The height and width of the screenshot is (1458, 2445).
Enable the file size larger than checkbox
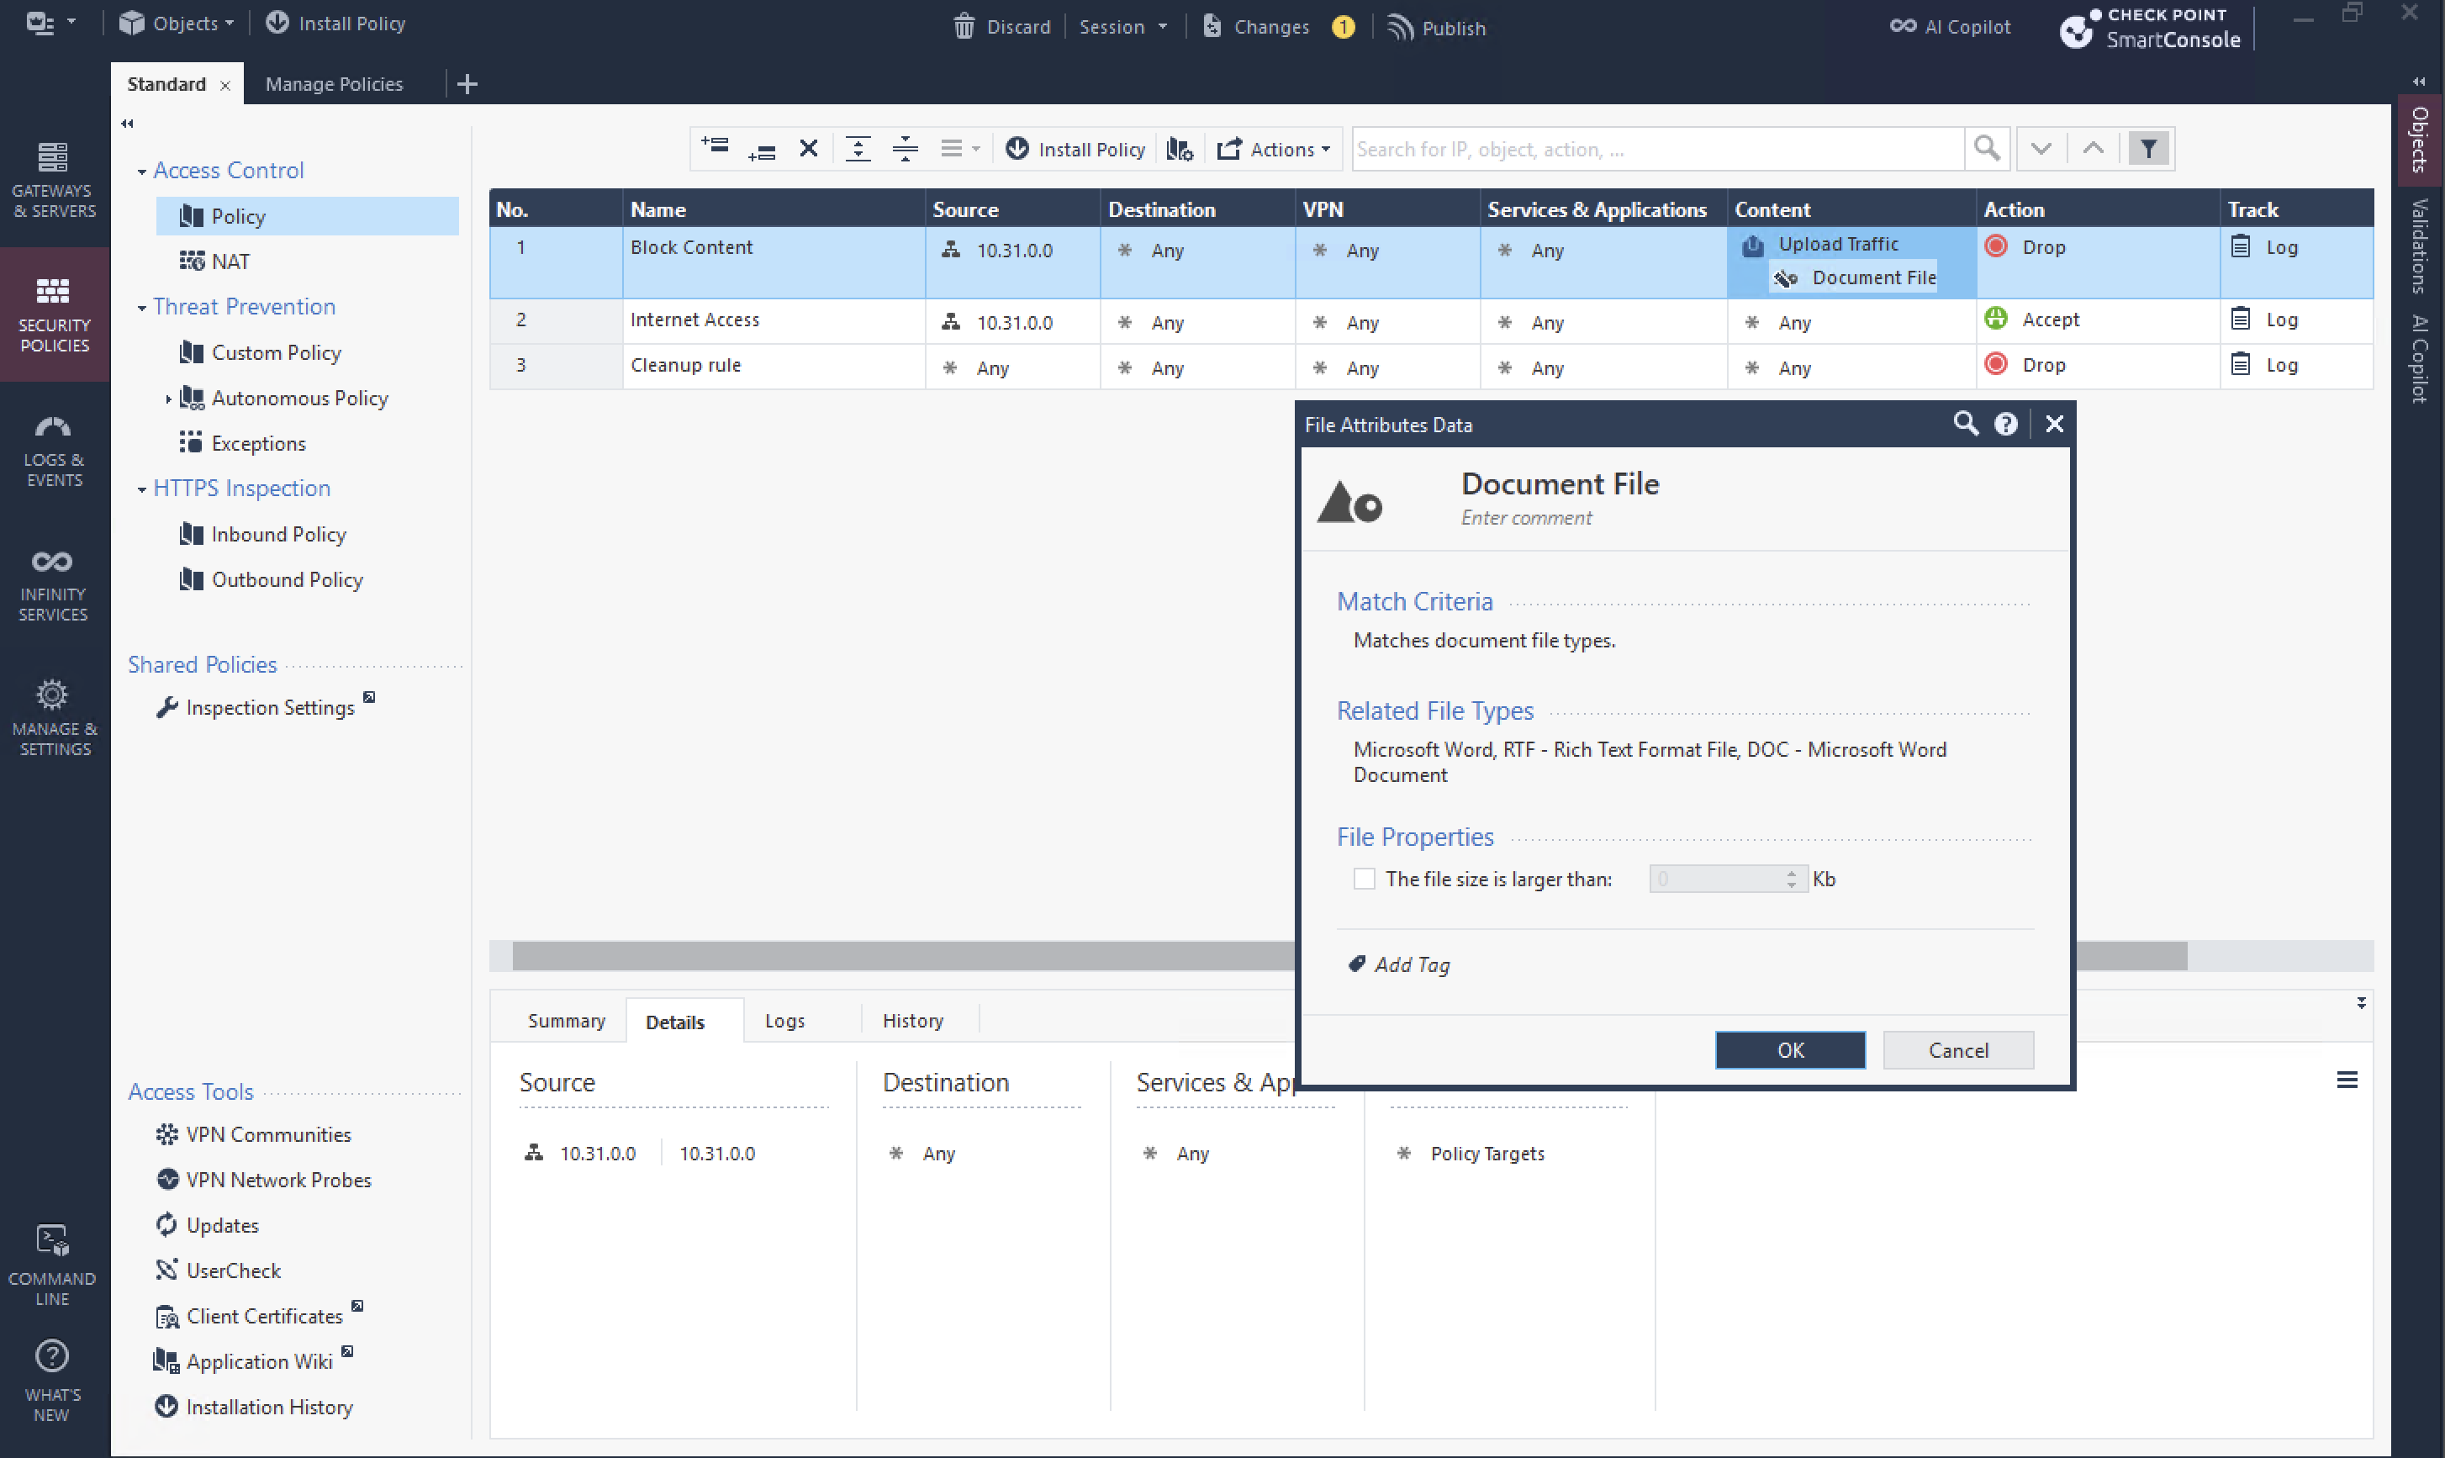1365,879
